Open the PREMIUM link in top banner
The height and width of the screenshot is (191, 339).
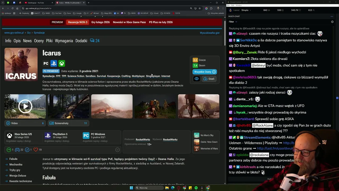(57, 22)
